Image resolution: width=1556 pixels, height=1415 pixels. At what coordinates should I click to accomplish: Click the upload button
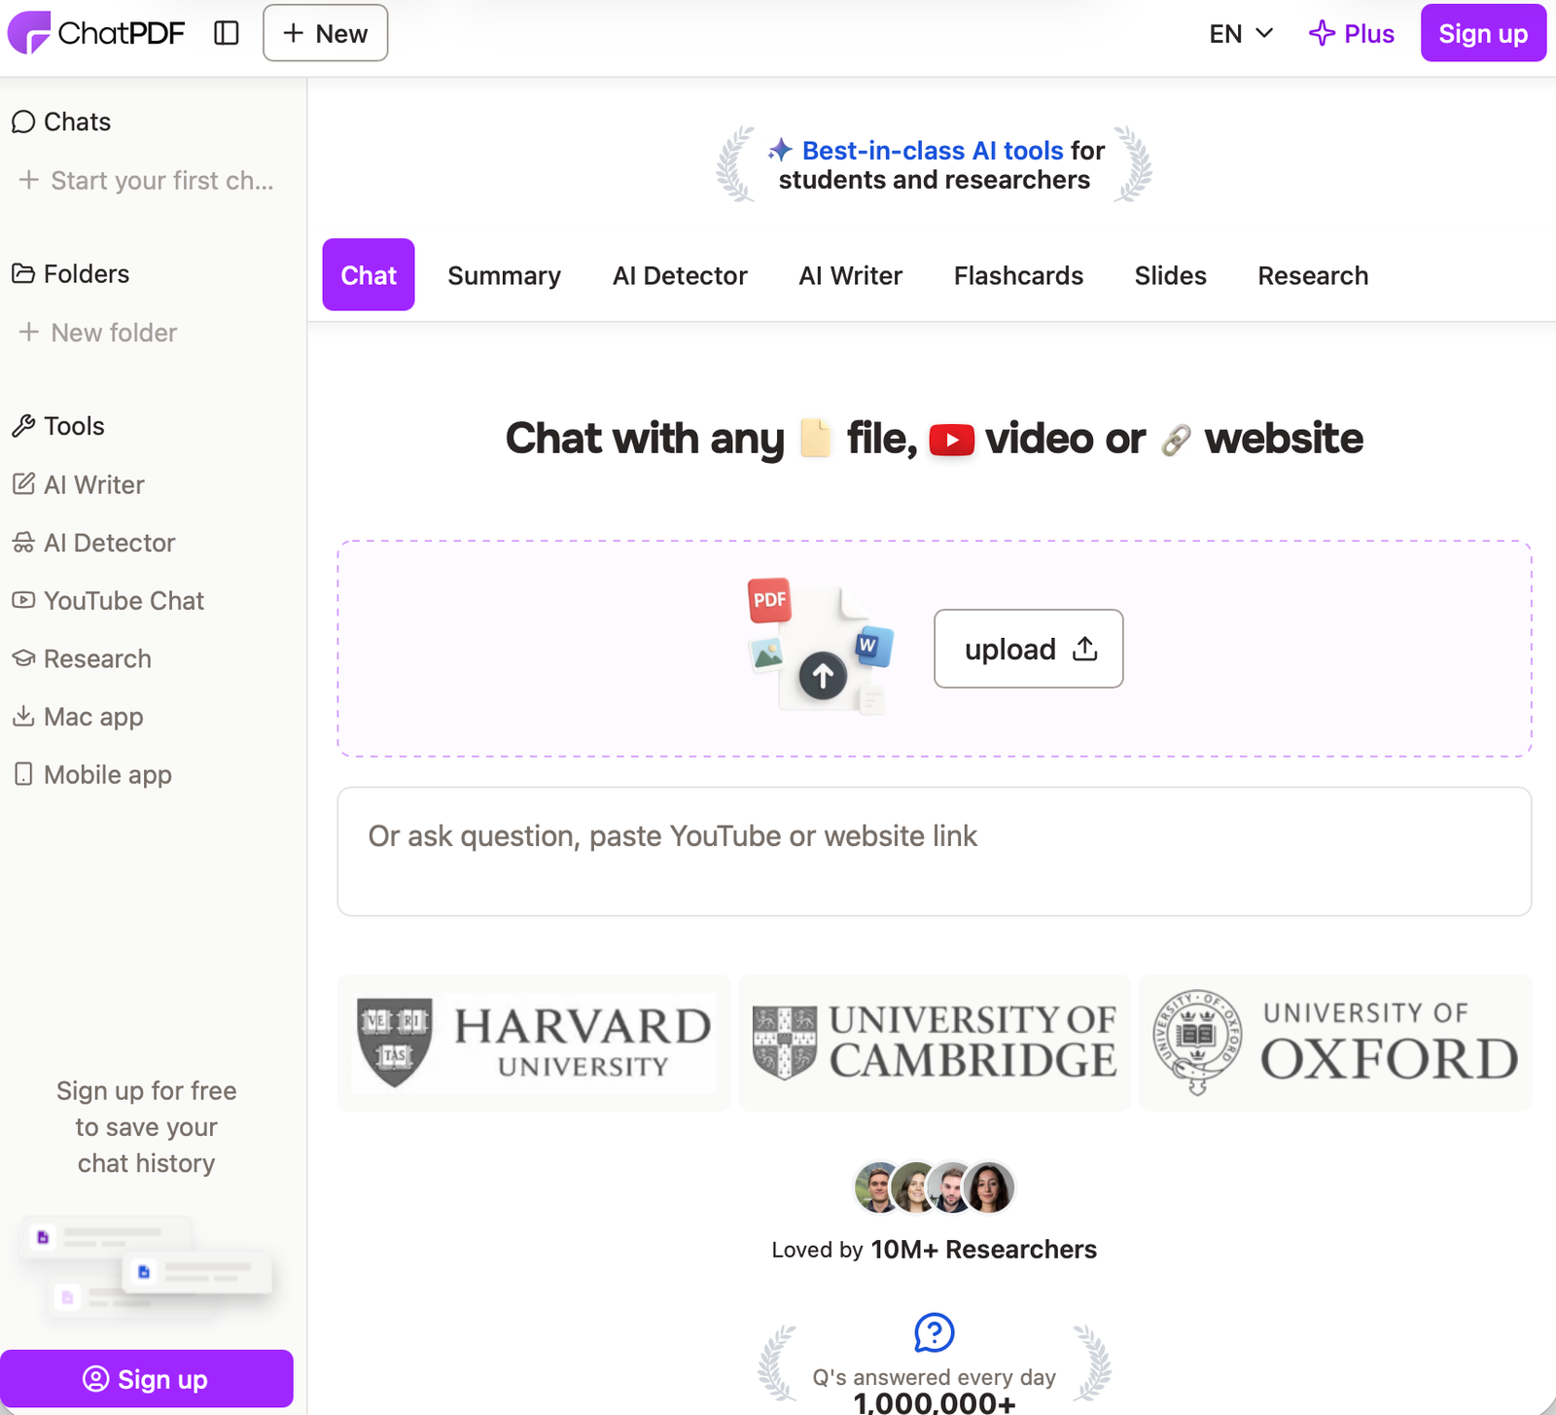click(x=1029, y=649)
